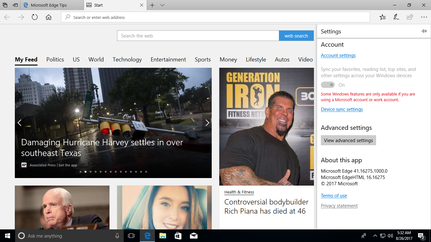Go forward to the next page
This screenshot has width=431, height=242.
point(21,17)
